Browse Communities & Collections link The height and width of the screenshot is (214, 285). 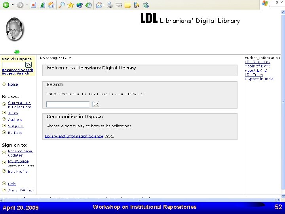coord(20,105)
